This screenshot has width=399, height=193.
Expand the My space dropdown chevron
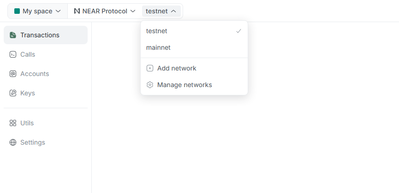coord(58,11)
